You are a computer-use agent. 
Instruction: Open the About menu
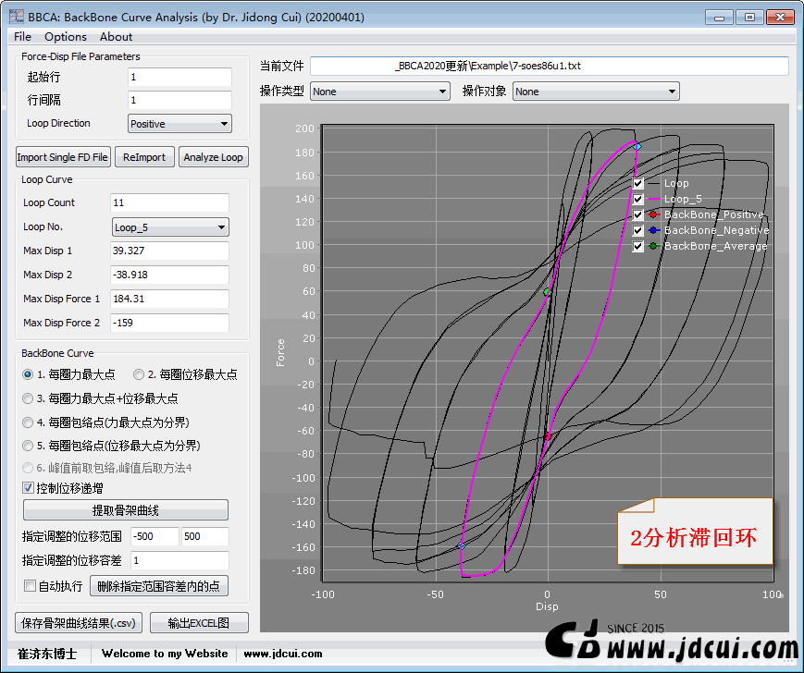coord(116,37)
